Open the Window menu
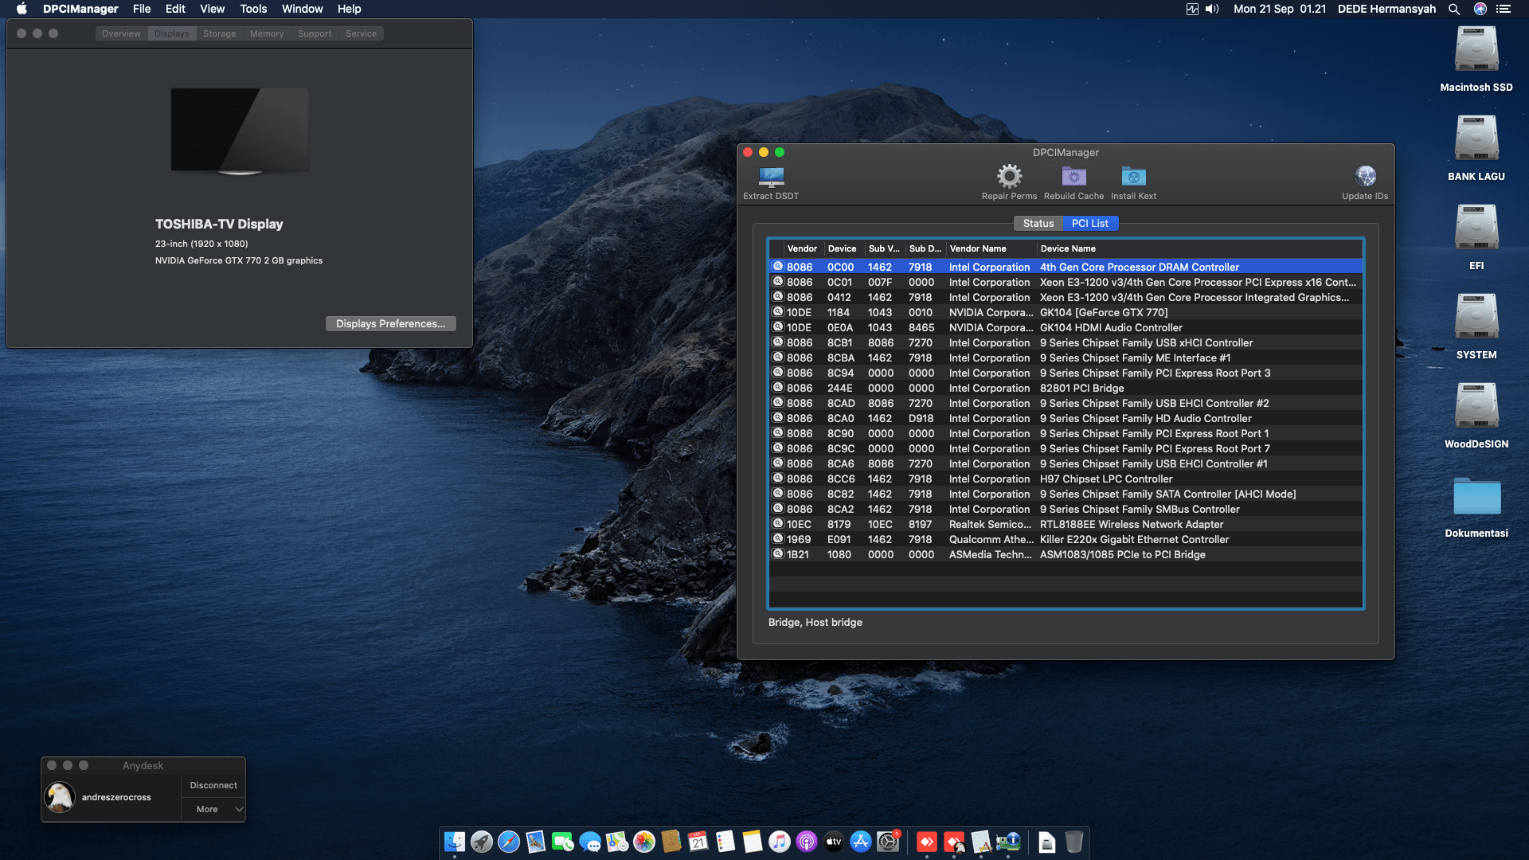Image resolution: width=1529 pixels, height=860 pixels. tap(302, 9)
